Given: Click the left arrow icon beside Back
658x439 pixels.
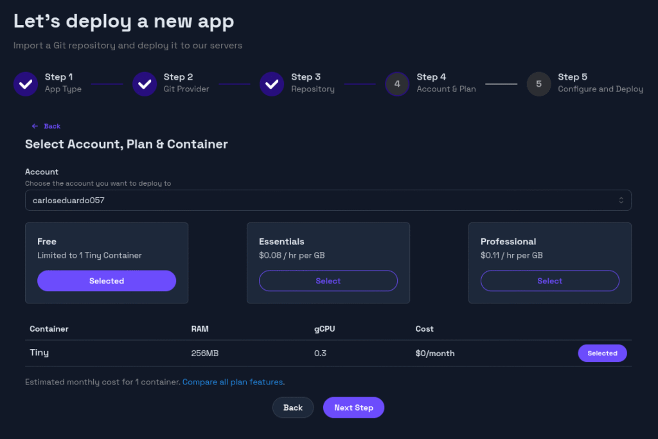Looking at the screenshot, I should (35, 126).
